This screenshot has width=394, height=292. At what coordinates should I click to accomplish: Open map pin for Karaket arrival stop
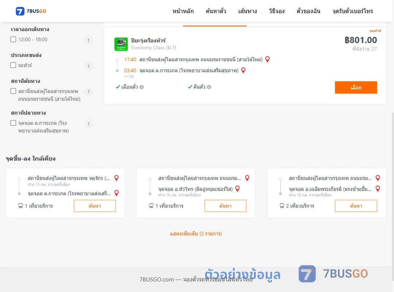coord(243,70)
